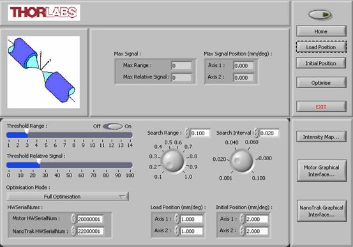Click the green run arrow indicator
The width and height of the screenshot is (353, 247).
coord(320,15)
